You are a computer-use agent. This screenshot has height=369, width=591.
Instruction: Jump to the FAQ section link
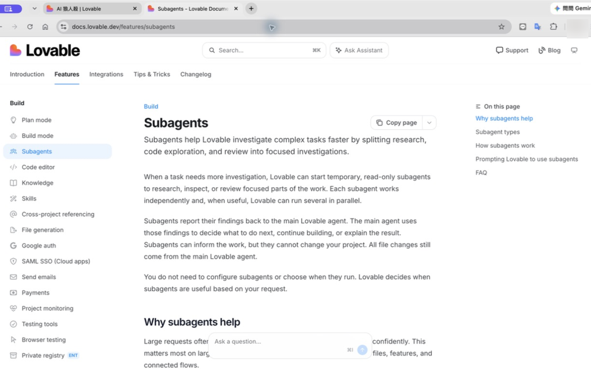coord(481,173)
